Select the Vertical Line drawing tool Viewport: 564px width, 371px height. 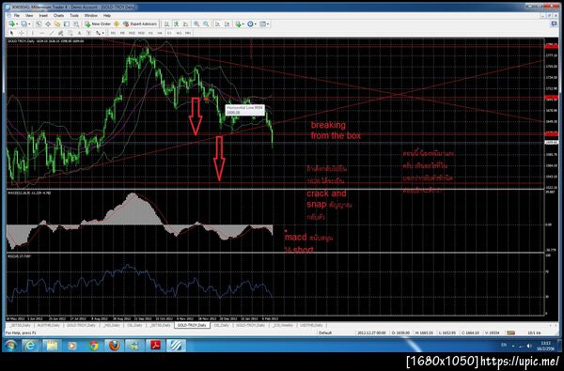32,33
